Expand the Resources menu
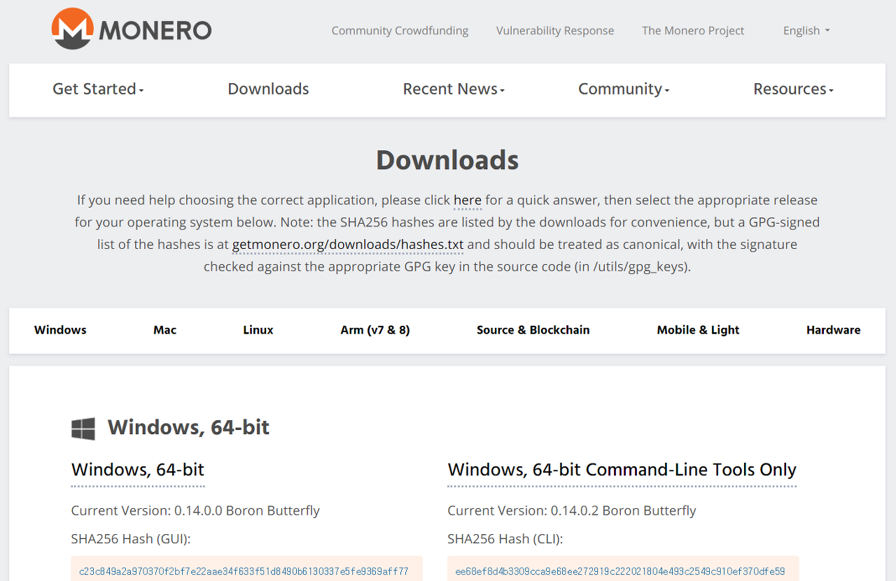Image resolution: width=896 pixels, height=581 pixels. 793,89
